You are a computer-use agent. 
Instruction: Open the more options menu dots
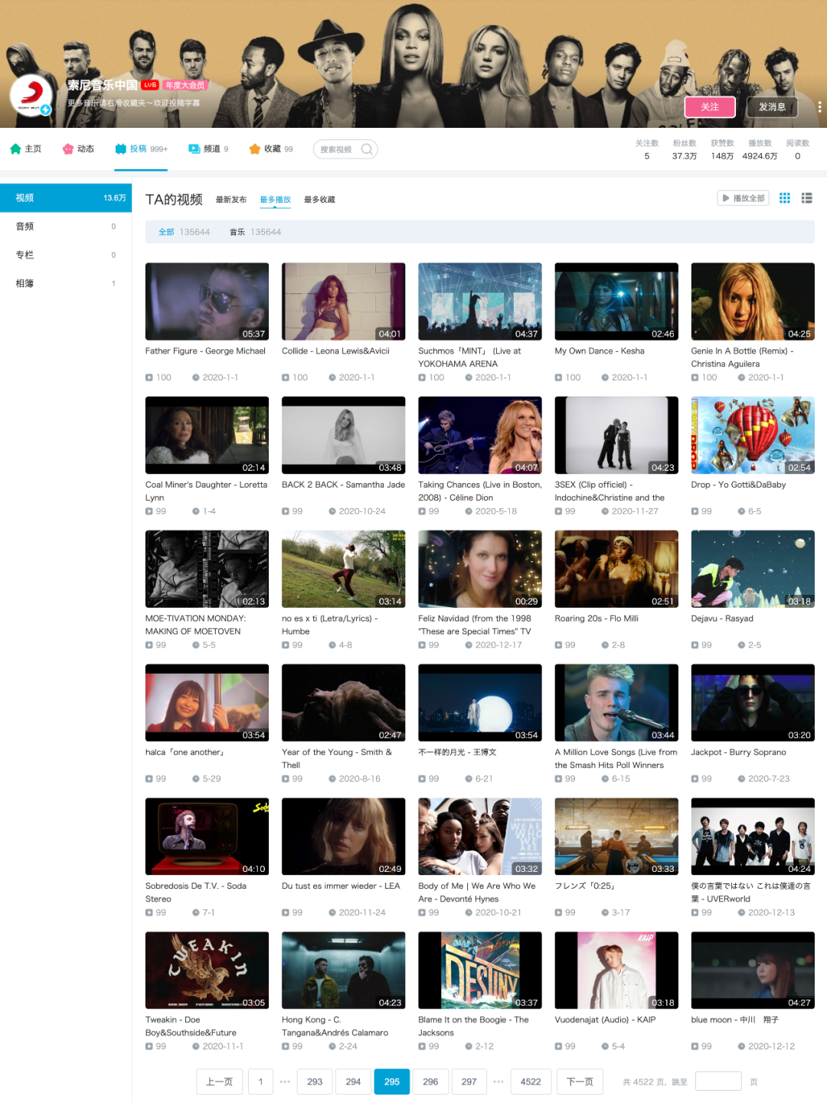click(x=819, y=107)
